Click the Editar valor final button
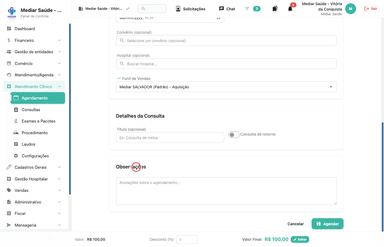The height and width of the screenshot is (247, 384). pos(300,239)
